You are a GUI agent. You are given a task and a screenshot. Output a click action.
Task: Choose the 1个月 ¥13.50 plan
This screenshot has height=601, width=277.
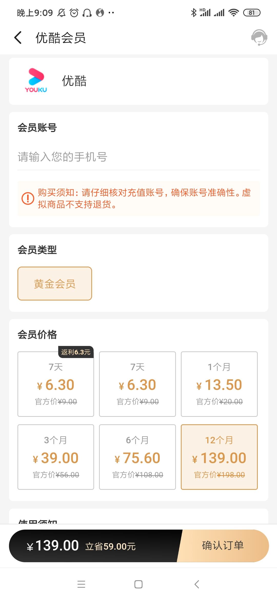pyautogui.click(x=219, y=384)
